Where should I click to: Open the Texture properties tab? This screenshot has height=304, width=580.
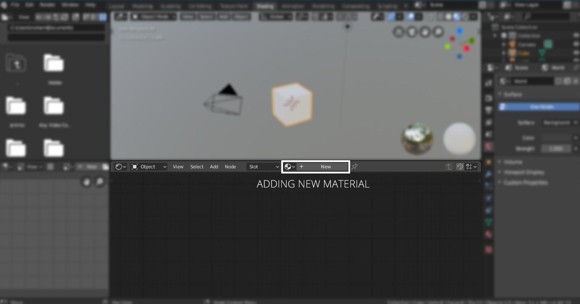pos(488,250)
